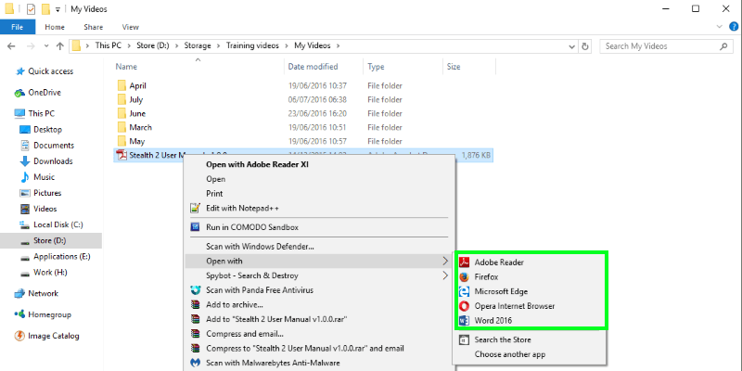742x371 pixels.
Task: Open Applications (E:) drive in sidebar
Action: point(62,257)
